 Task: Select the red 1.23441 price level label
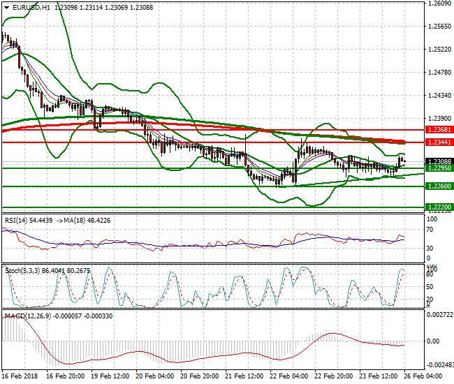coord(439,142)
